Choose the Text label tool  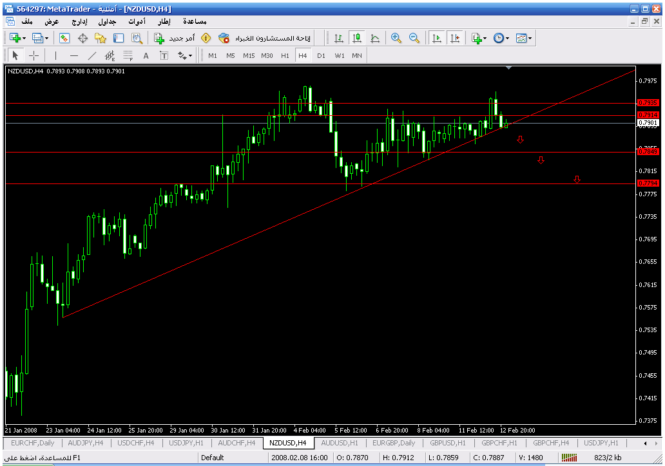coord(146,55)
